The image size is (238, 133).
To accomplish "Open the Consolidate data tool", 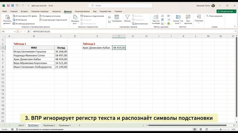I will pyautogui.click(x=168, y=16).
